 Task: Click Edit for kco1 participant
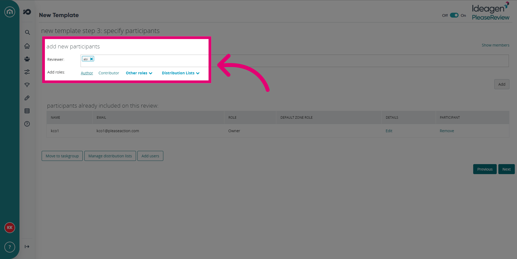(x=389, y=131)
